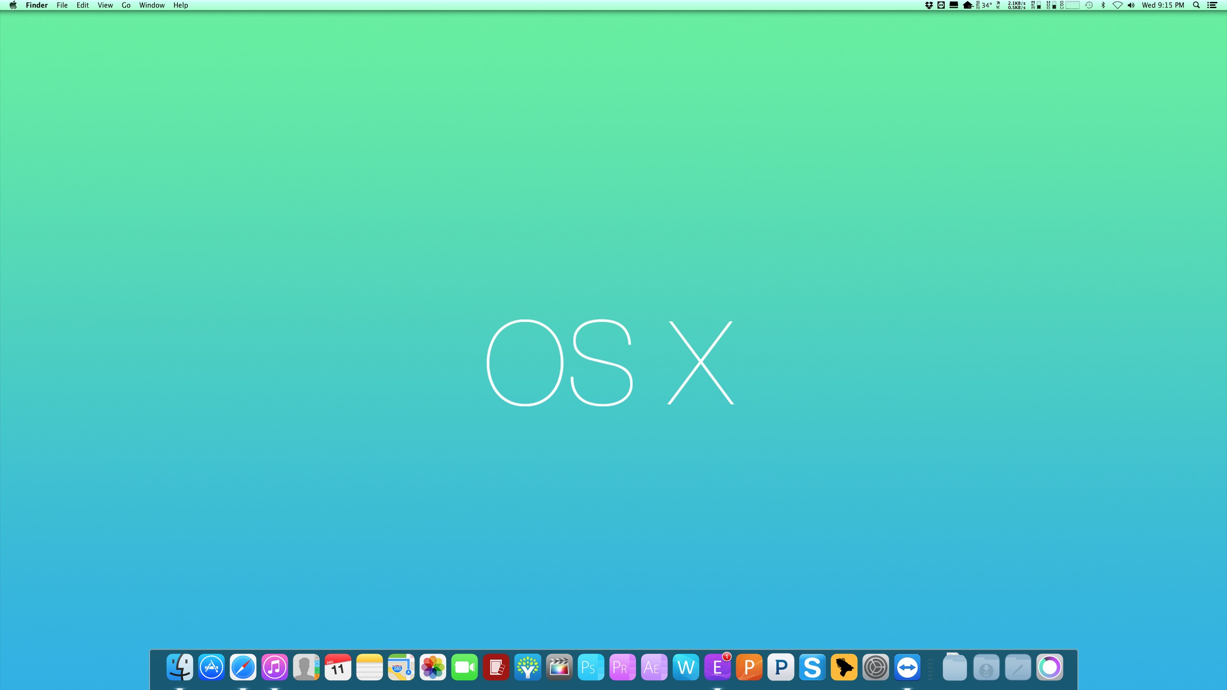Open iTunes in the dock
The width and height of the screenshot is (1227, 690).
[275, 667]
